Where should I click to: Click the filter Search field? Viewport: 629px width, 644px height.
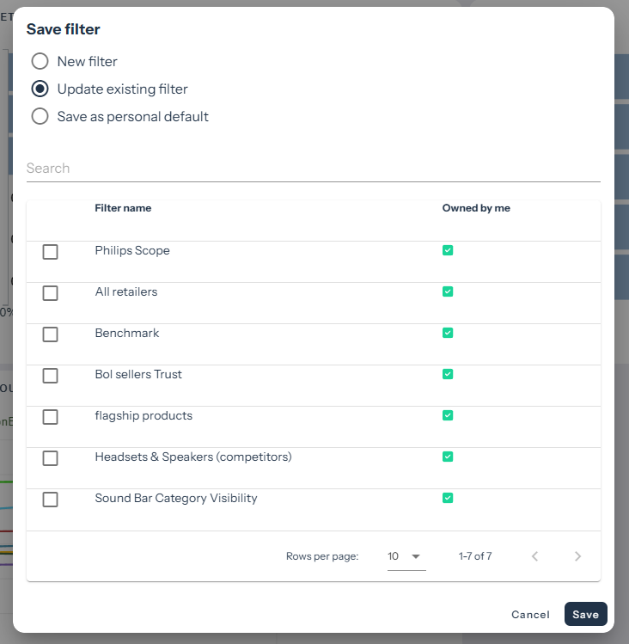(313, 169)
